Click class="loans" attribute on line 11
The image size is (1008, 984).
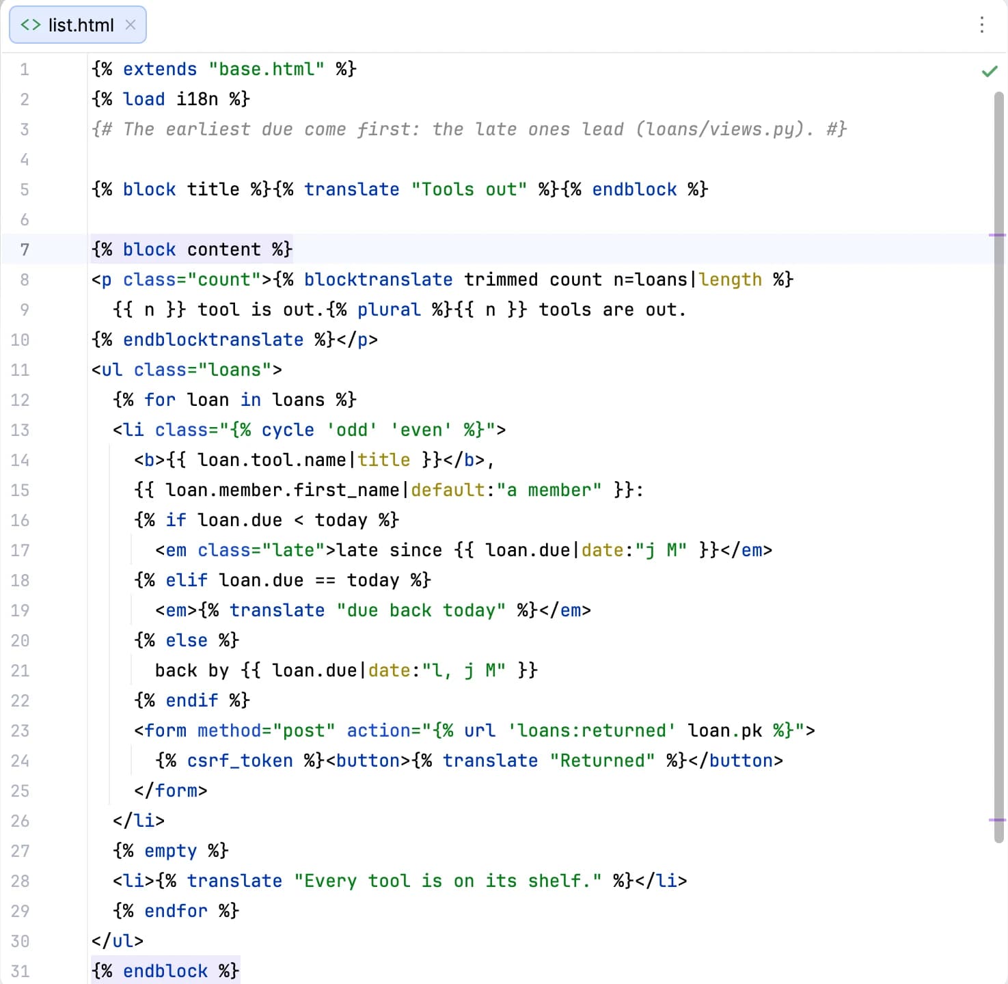(202, 370)
